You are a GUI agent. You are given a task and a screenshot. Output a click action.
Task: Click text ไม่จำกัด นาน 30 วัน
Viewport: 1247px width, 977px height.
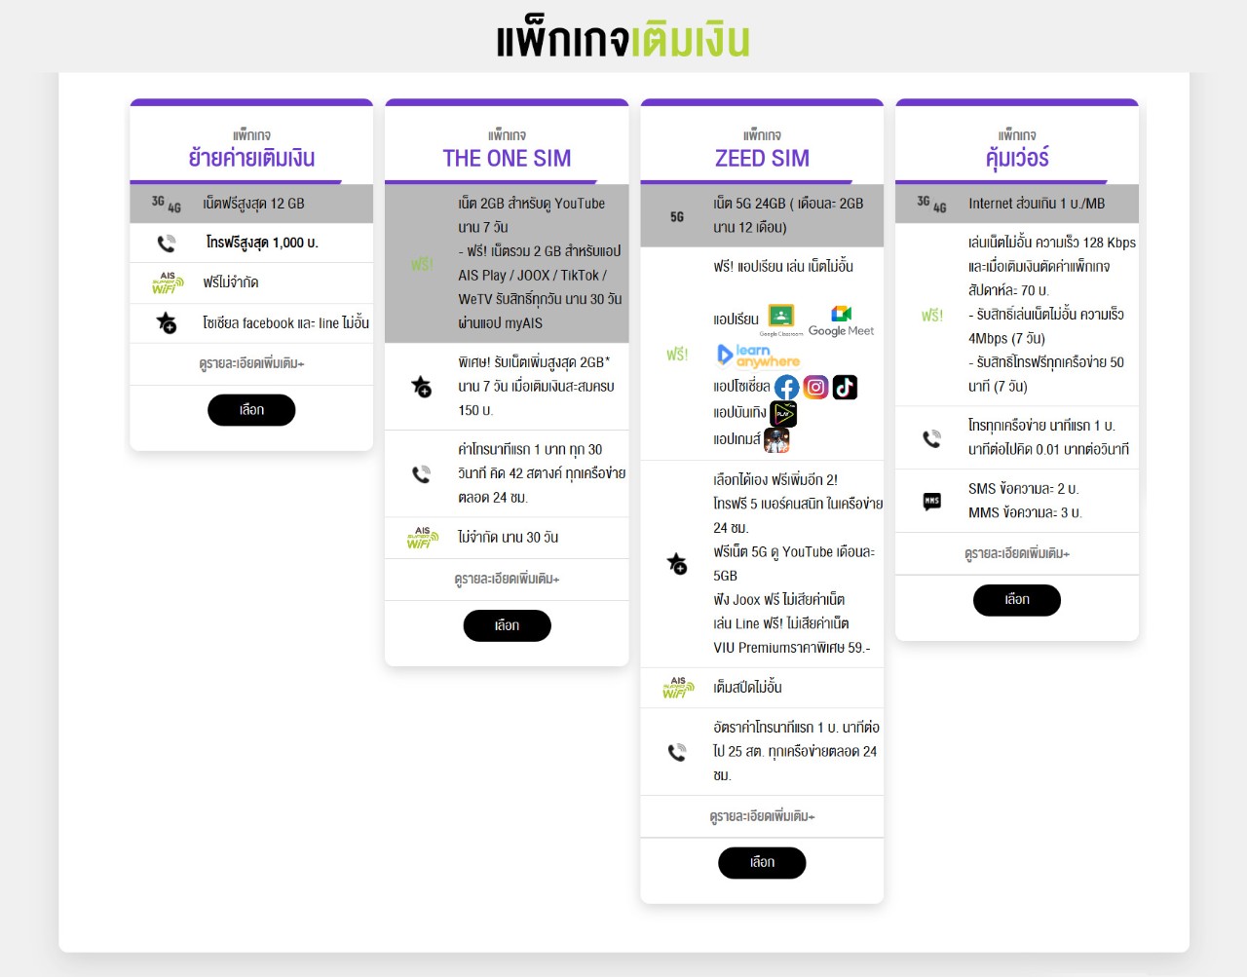(508, 538)
